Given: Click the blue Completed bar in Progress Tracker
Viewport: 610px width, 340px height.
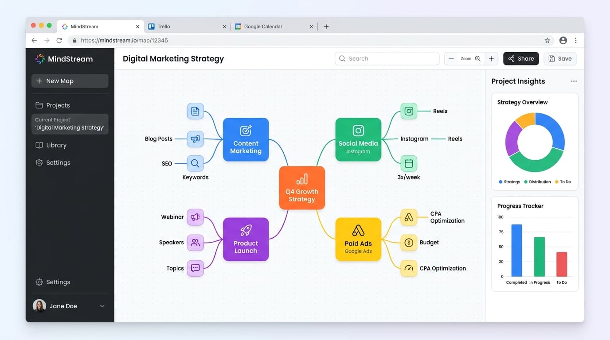Looking at the screenshot, I should [x=516, y=250].
